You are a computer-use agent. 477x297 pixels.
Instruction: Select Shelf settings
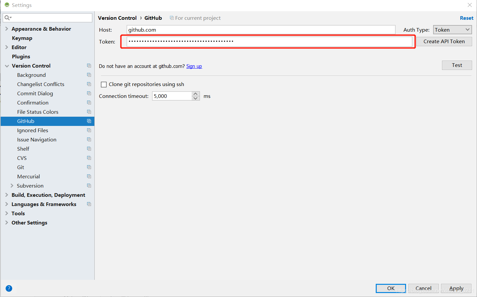(23, 149)
